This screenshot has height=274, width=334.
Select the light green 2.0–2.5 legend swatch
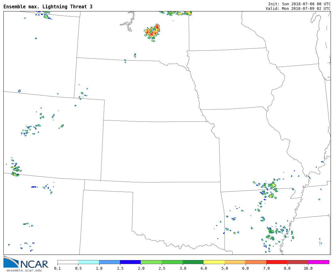(151, 262)
